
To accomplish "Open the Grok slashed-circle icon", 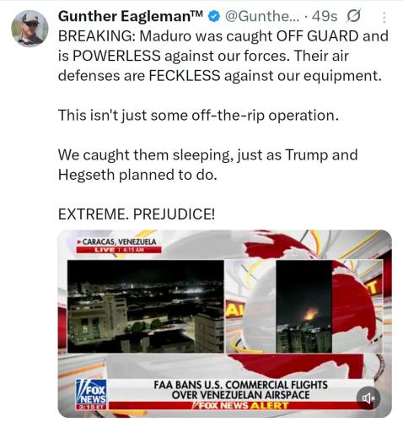I will coord(353,16).
